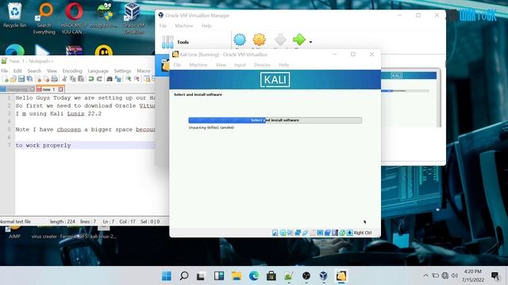508x285 pixels.
Task: Click the network adapter icon in VM status bar
Action: [x=298, y=233]
